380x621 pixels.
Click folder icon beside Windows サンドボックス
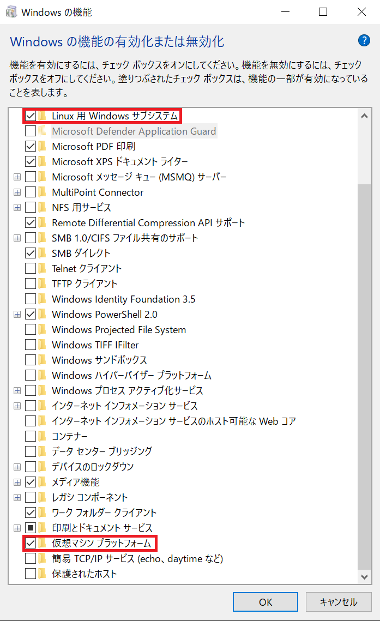[43, 360]
